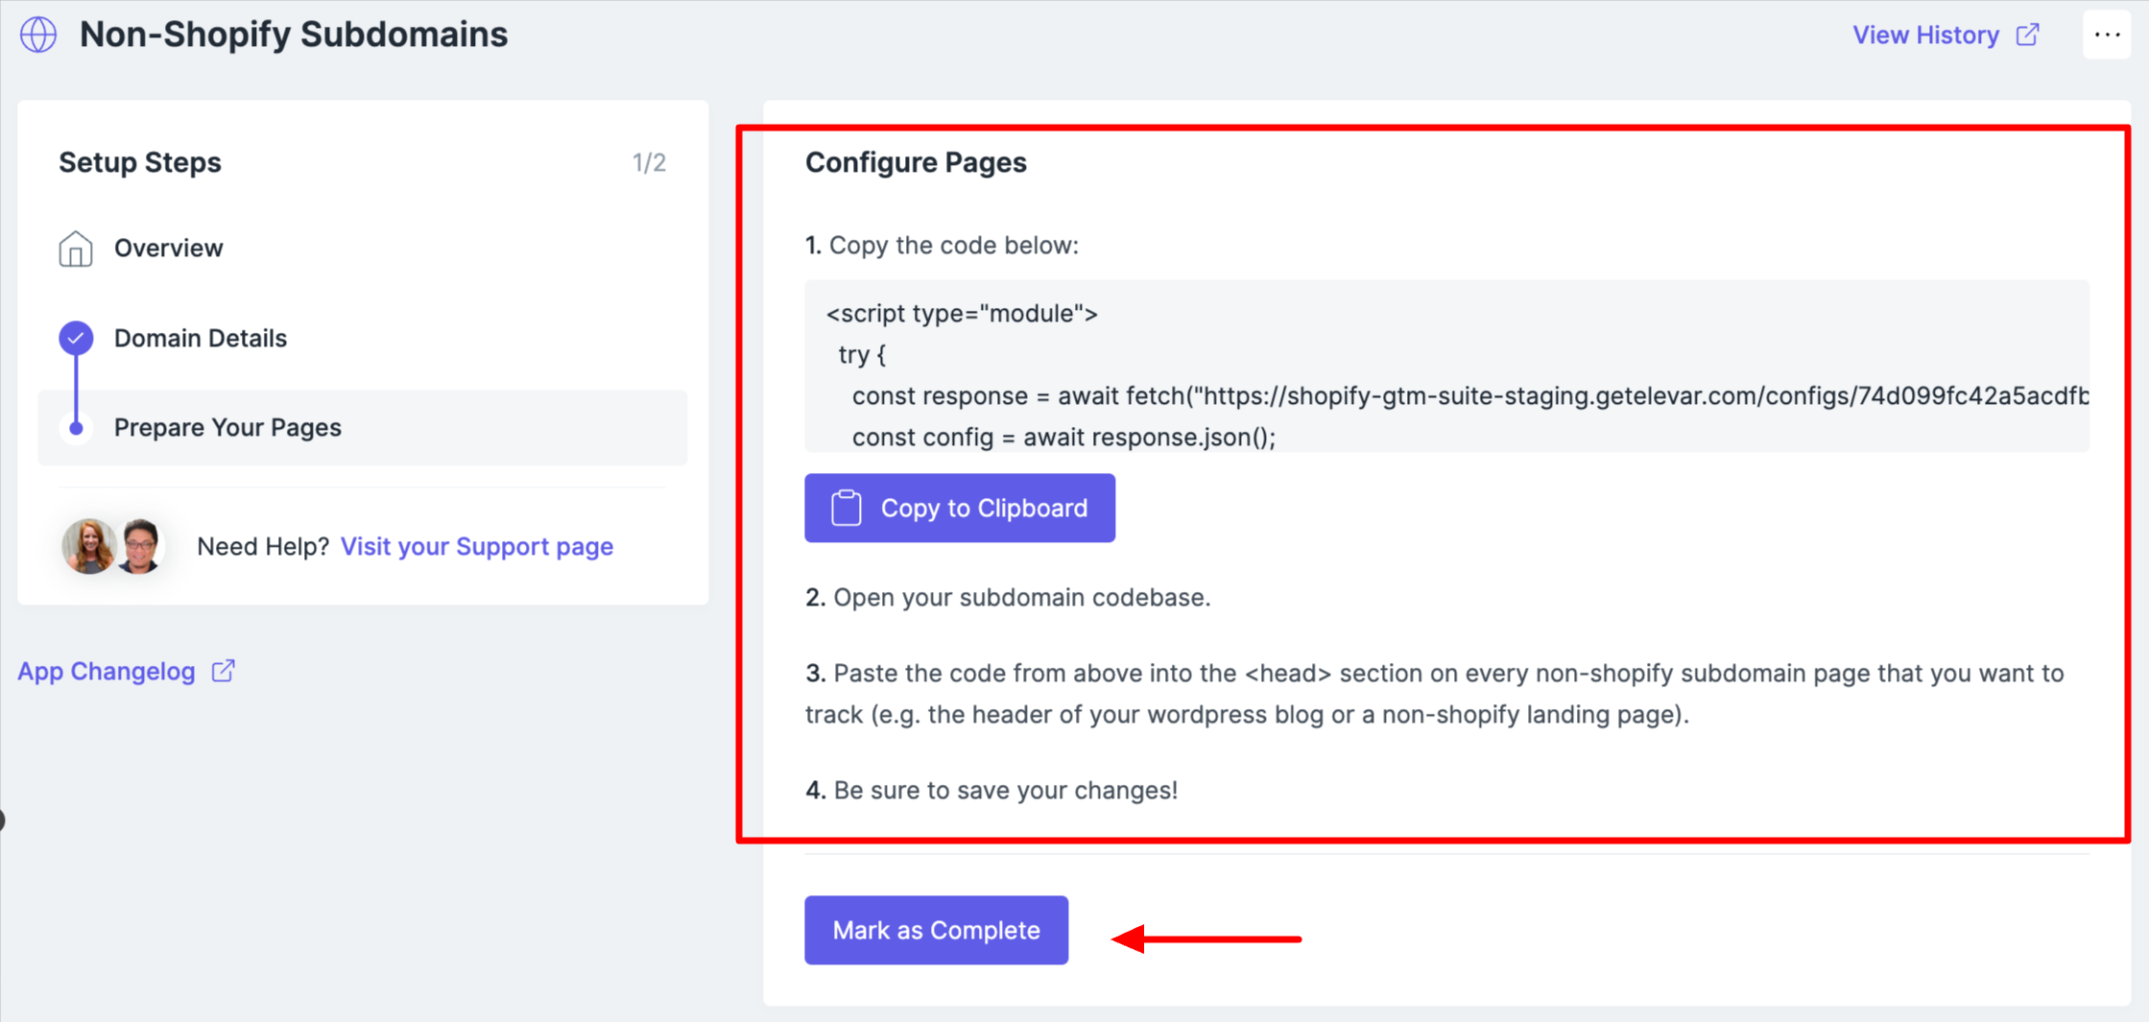Click the 'Setup Steps' heading
Image resolution: width=2149 pixels, height=1022 pixels.
(140, 162)
